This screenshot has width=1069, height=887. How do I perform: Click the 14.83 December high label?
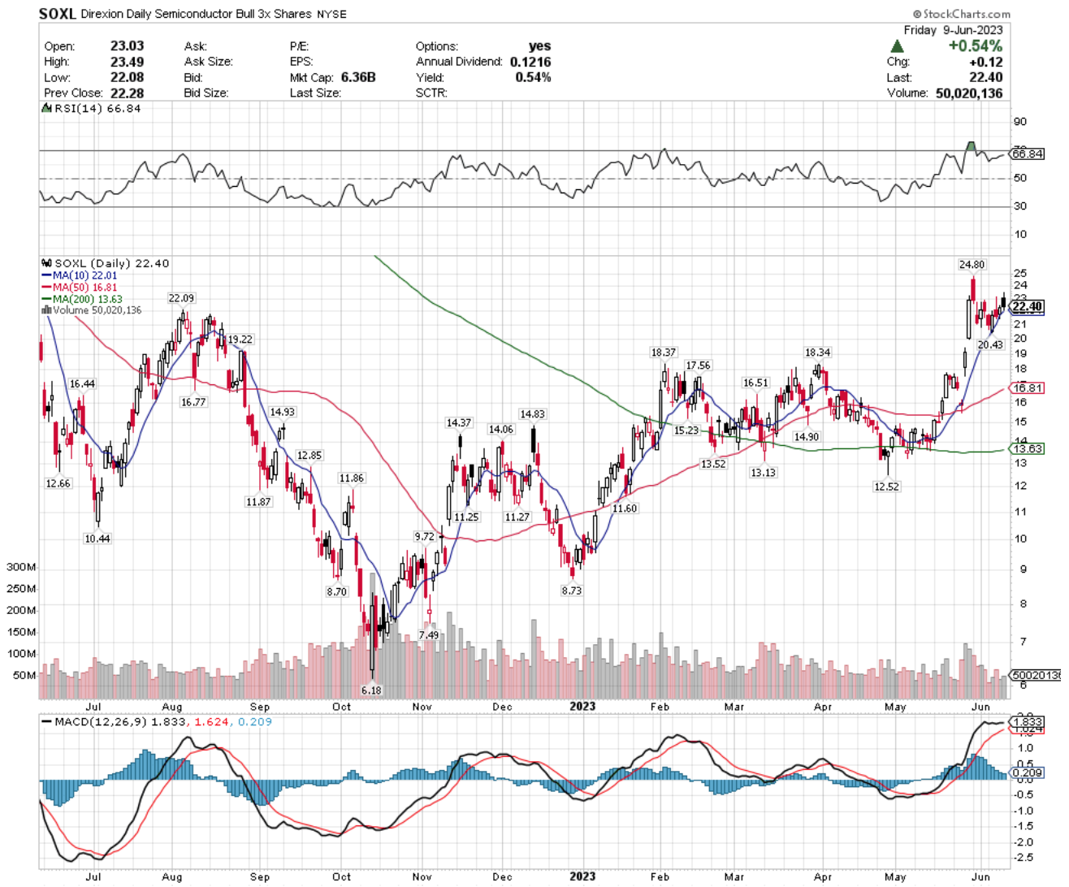pyautogui.click(x=532, y=414)
